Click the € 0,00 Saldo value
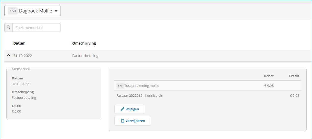Image resolution: width=312 pixels, height=139 pixels. pyautogui.click(x=16, y=111)
